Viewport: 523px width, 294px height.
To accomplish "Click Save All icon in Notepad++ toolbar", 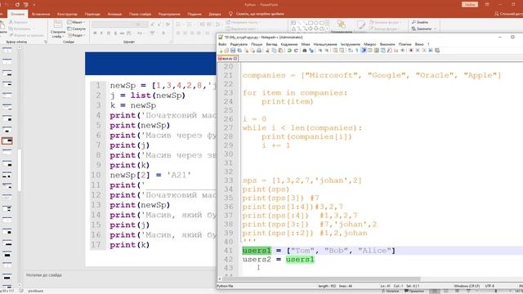I will [x=239, y=51].
